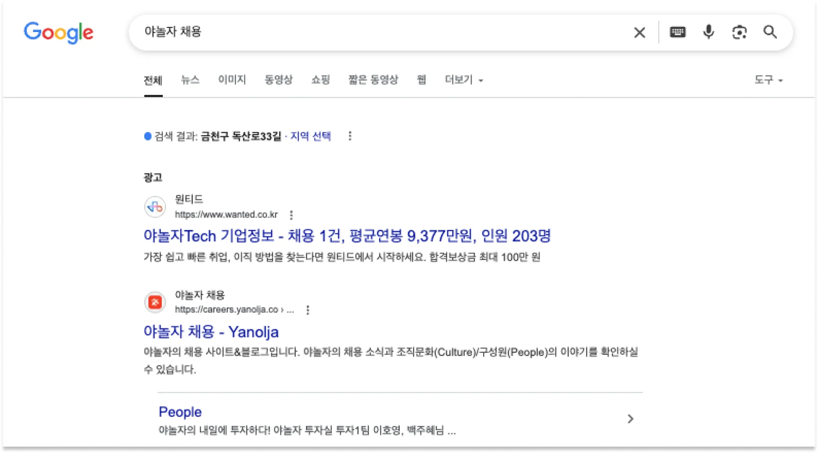This screenshot has width=818, height=453.
Task: Click the 원티드 site favicon
Action: pyautogui.click(x=155, y=206)
